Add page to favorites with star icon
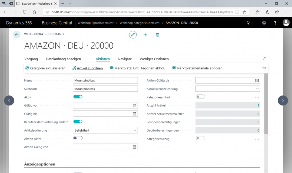 coord(244,12)
